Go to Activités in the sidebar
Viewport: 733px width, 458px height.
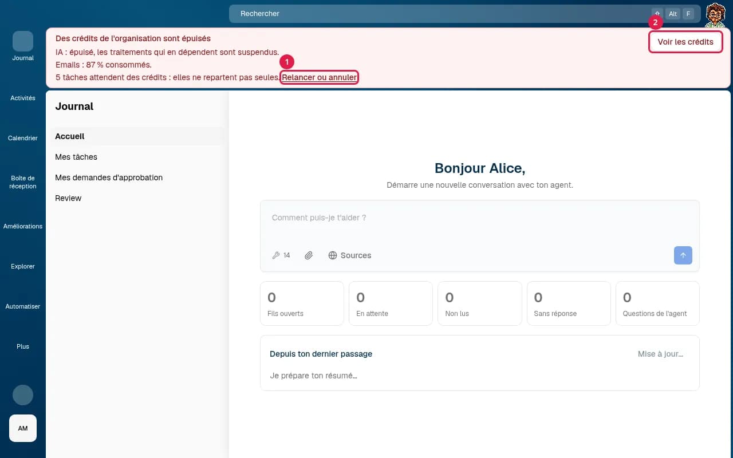coord(23,98)
